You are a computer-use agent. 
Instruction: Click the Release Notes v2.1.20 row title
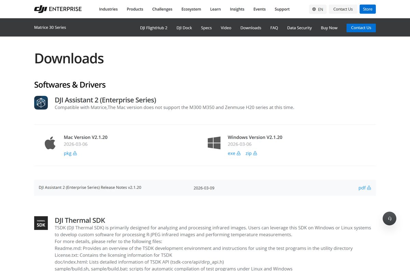90,188
